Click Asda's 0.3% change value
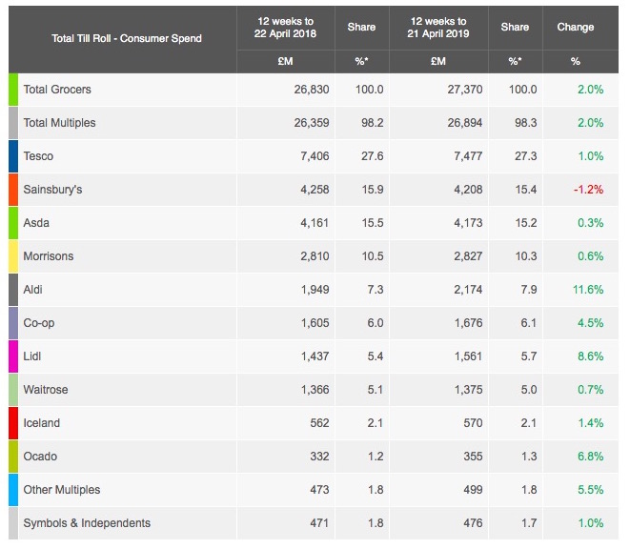The image size is (630, 549). (591, 223)
